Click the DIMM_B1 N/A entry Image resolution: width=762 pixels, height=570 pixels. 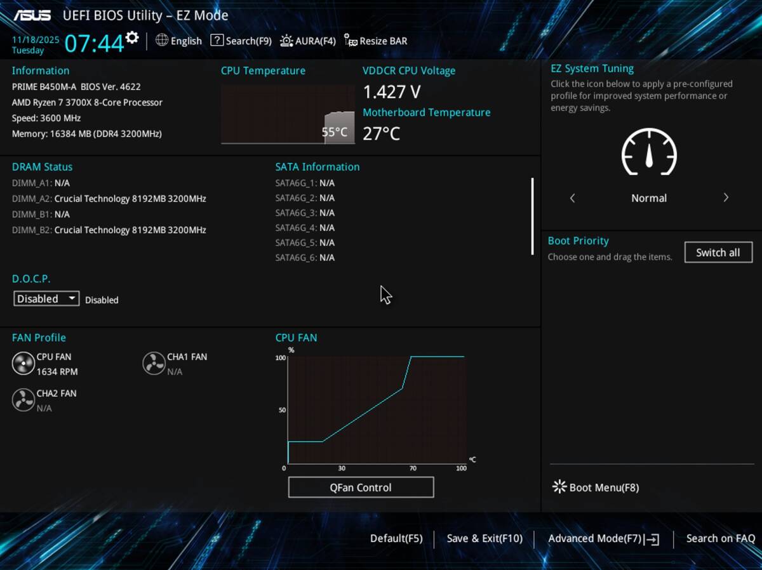tap(41, 215)
